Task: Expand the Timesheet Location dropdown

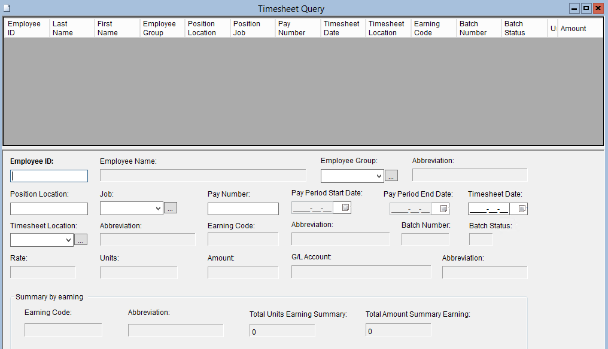Action: 68,240
